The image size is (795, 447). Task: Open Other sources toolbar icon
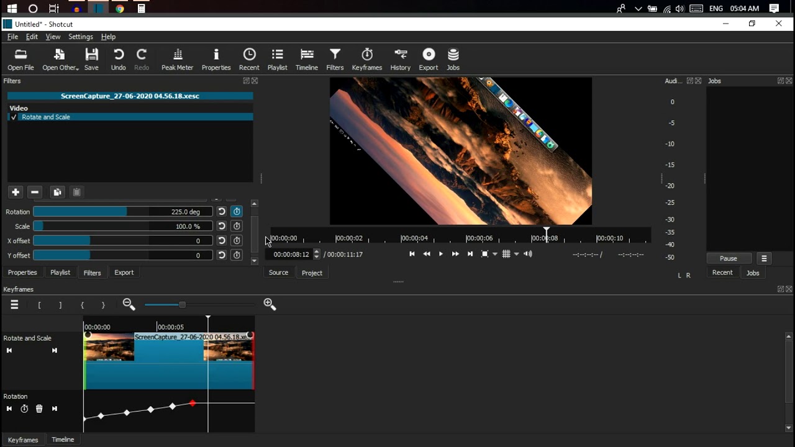click(60, 60)
